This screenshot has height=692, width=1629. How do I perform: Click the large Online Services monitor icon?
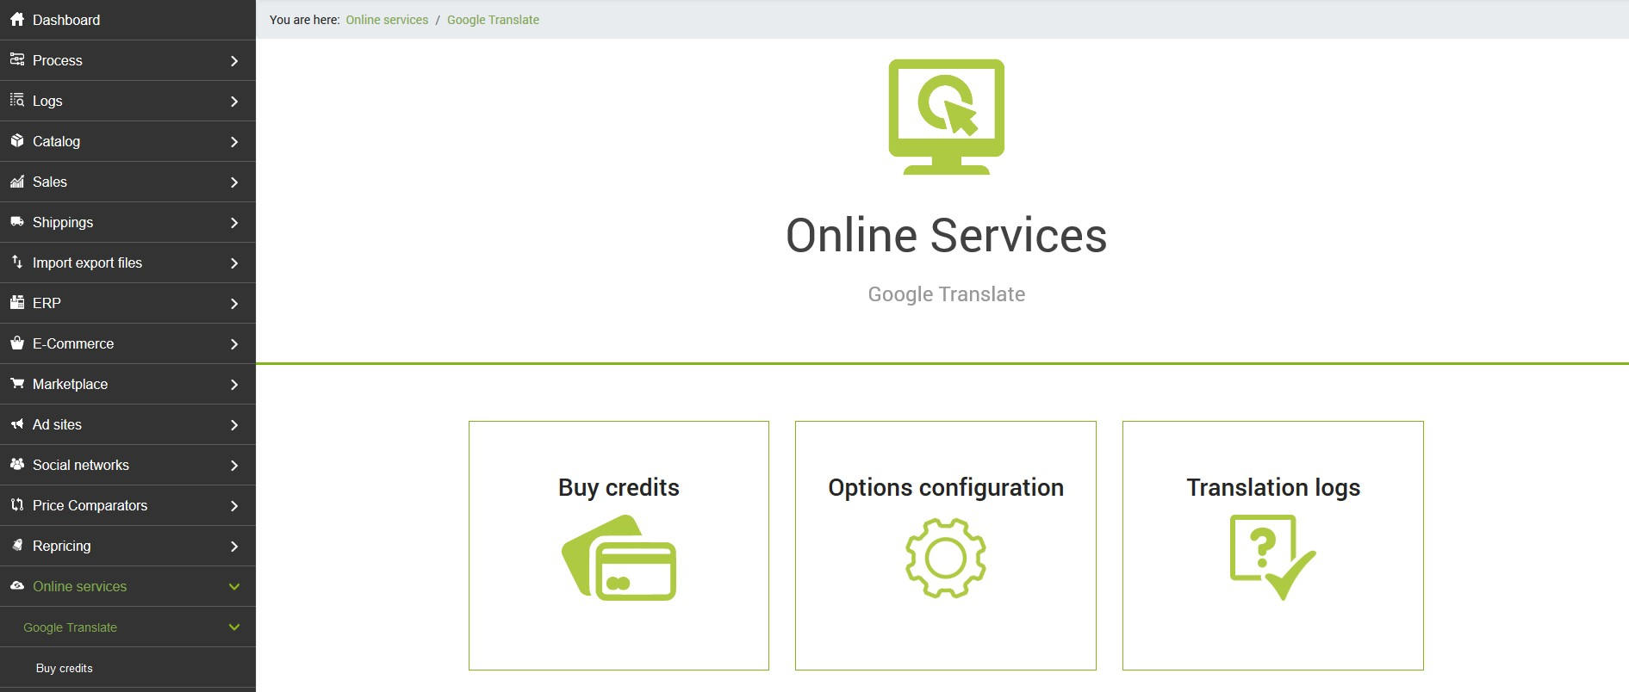click(946, 116)
